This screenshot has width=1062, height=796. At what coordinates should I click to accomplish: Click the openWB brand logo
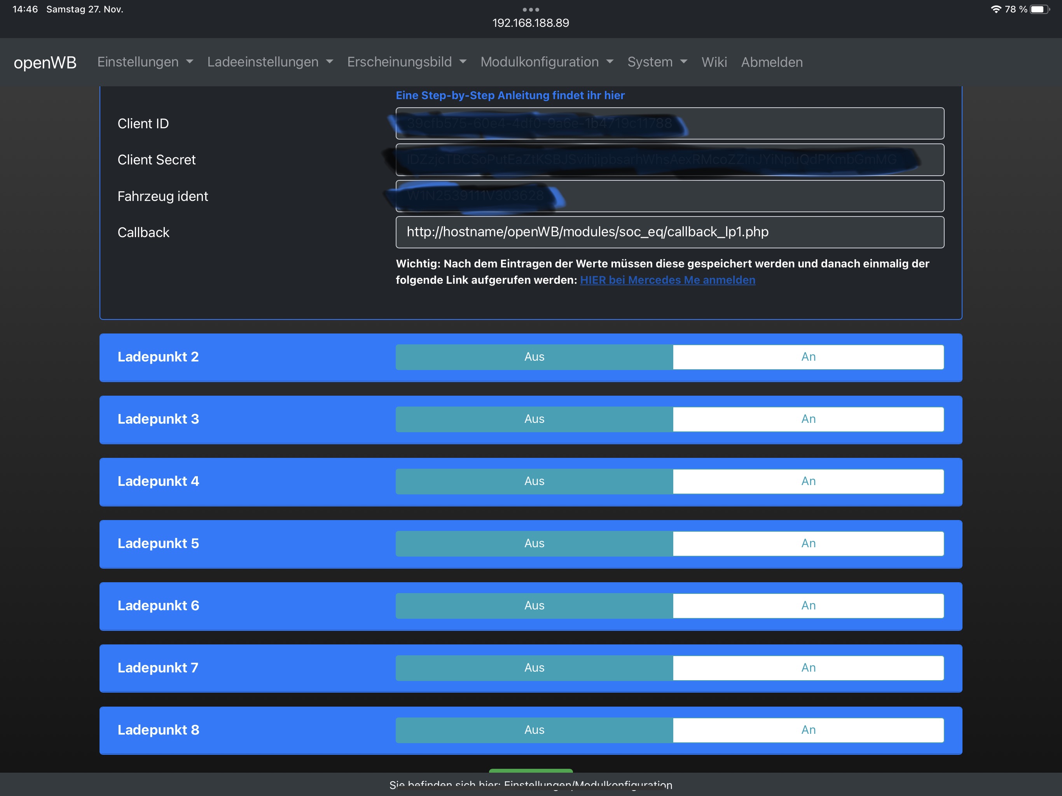(45, 63)
